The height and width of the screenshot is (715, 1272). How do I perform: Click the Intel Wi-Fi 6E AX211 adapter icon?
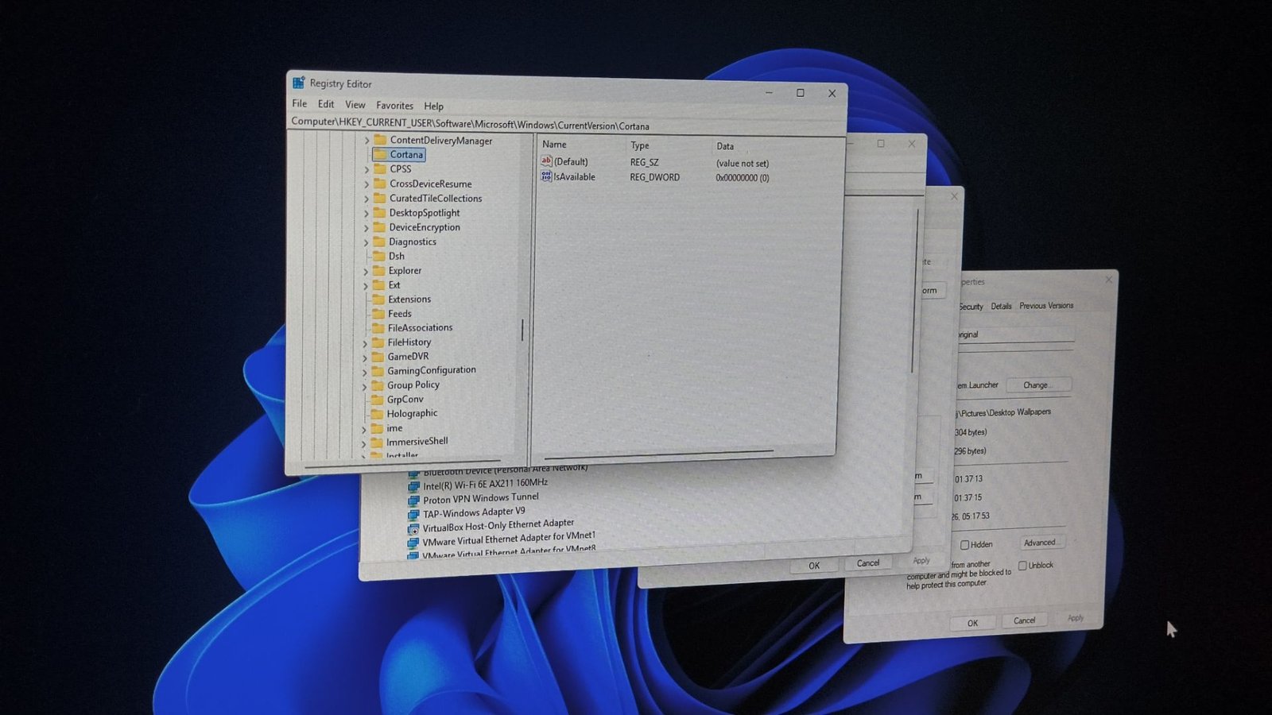click(413, 486)
